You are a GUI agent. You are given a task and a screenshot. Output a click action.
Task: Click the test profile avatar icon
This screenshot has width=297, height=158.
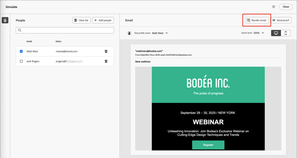point(129,33)
